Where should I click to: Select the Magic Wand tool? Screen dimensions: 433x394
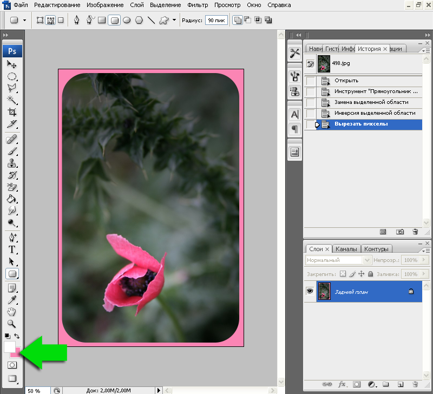12,100
